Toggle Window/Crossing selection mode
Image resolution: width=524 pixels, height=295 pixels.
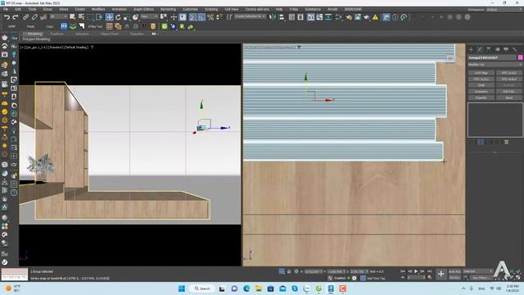pos(99,17)
